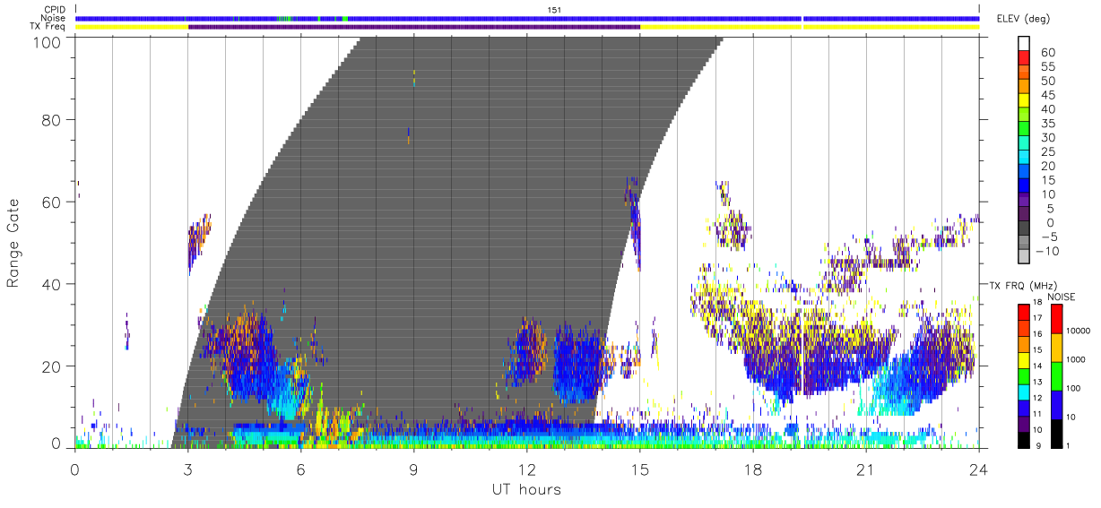The height and width of the screenshot is (508, 1101).
Task: Click the x-axis tick label '18'
Action: (753, 469)
